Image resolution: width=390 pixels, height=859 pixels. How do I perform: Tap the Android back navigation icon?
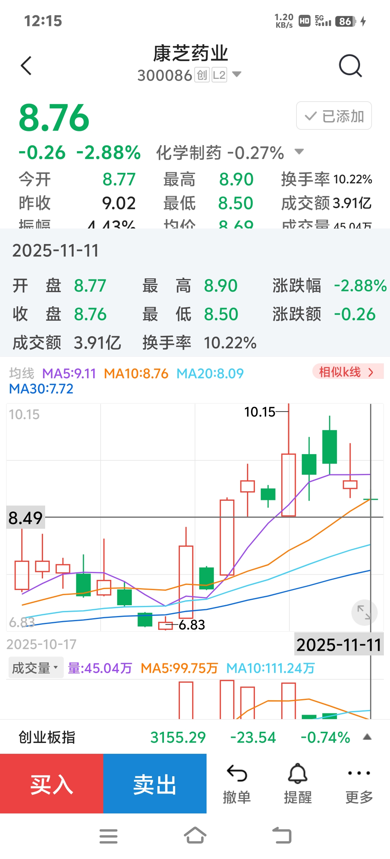(282, 836)
